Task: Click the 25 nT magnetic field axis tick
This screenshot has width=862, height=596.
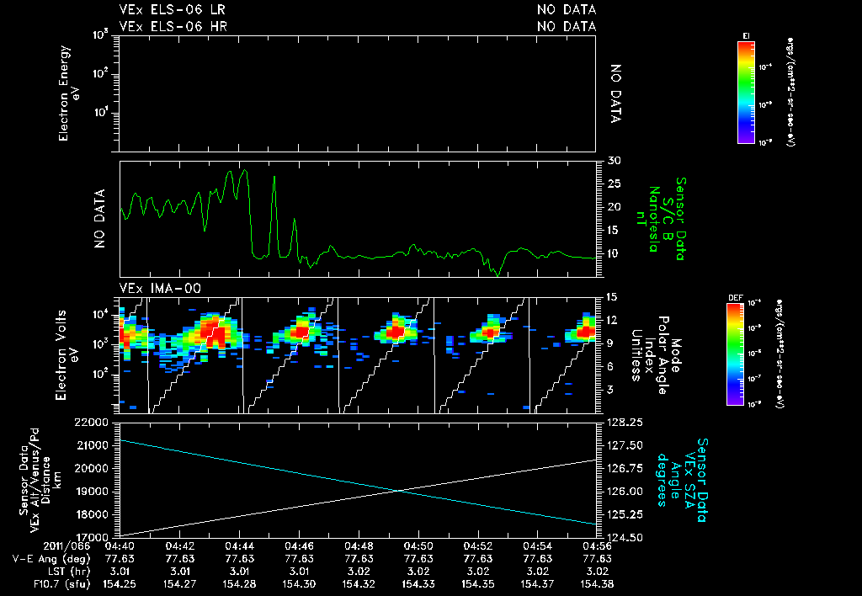Action: coord(614,184)
